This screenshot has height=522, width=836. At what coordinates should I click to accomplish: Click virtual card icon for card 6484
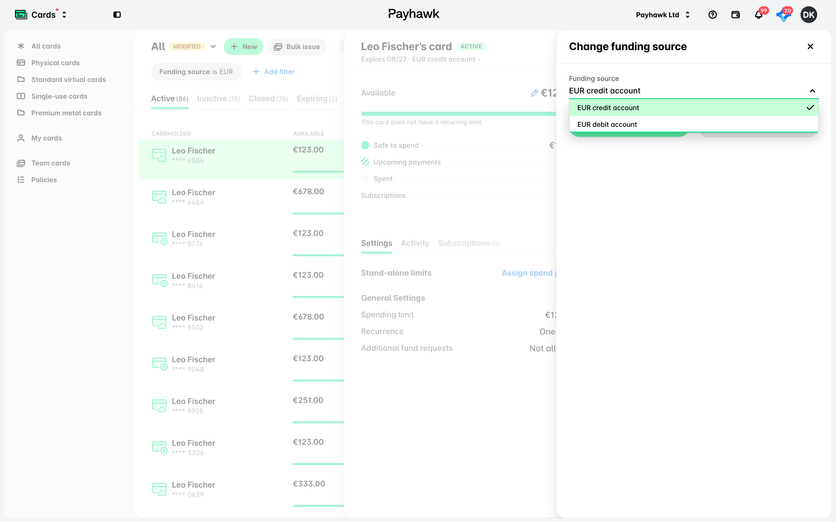pyautogui.click(x=159, y=197)
